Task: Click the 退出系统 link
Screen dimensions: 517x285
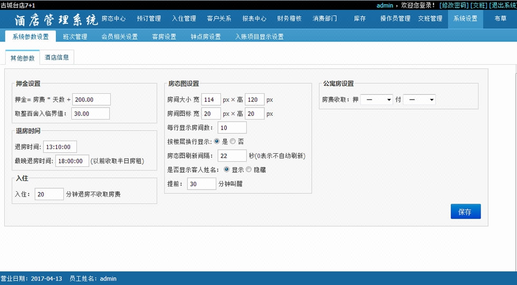Action: pyautogui.click(x=503, y=5)
